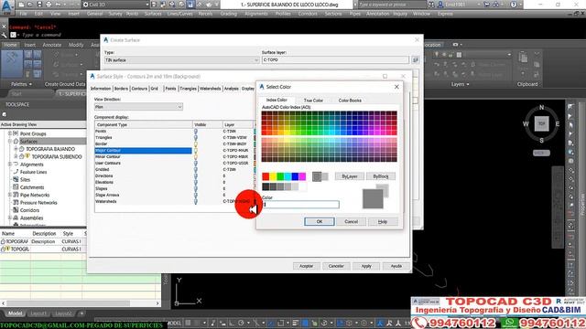Image resolution: width=586 pixels, height=329 pixels.
Task: Click the Color text input field
Action: (x=300, y=205)
